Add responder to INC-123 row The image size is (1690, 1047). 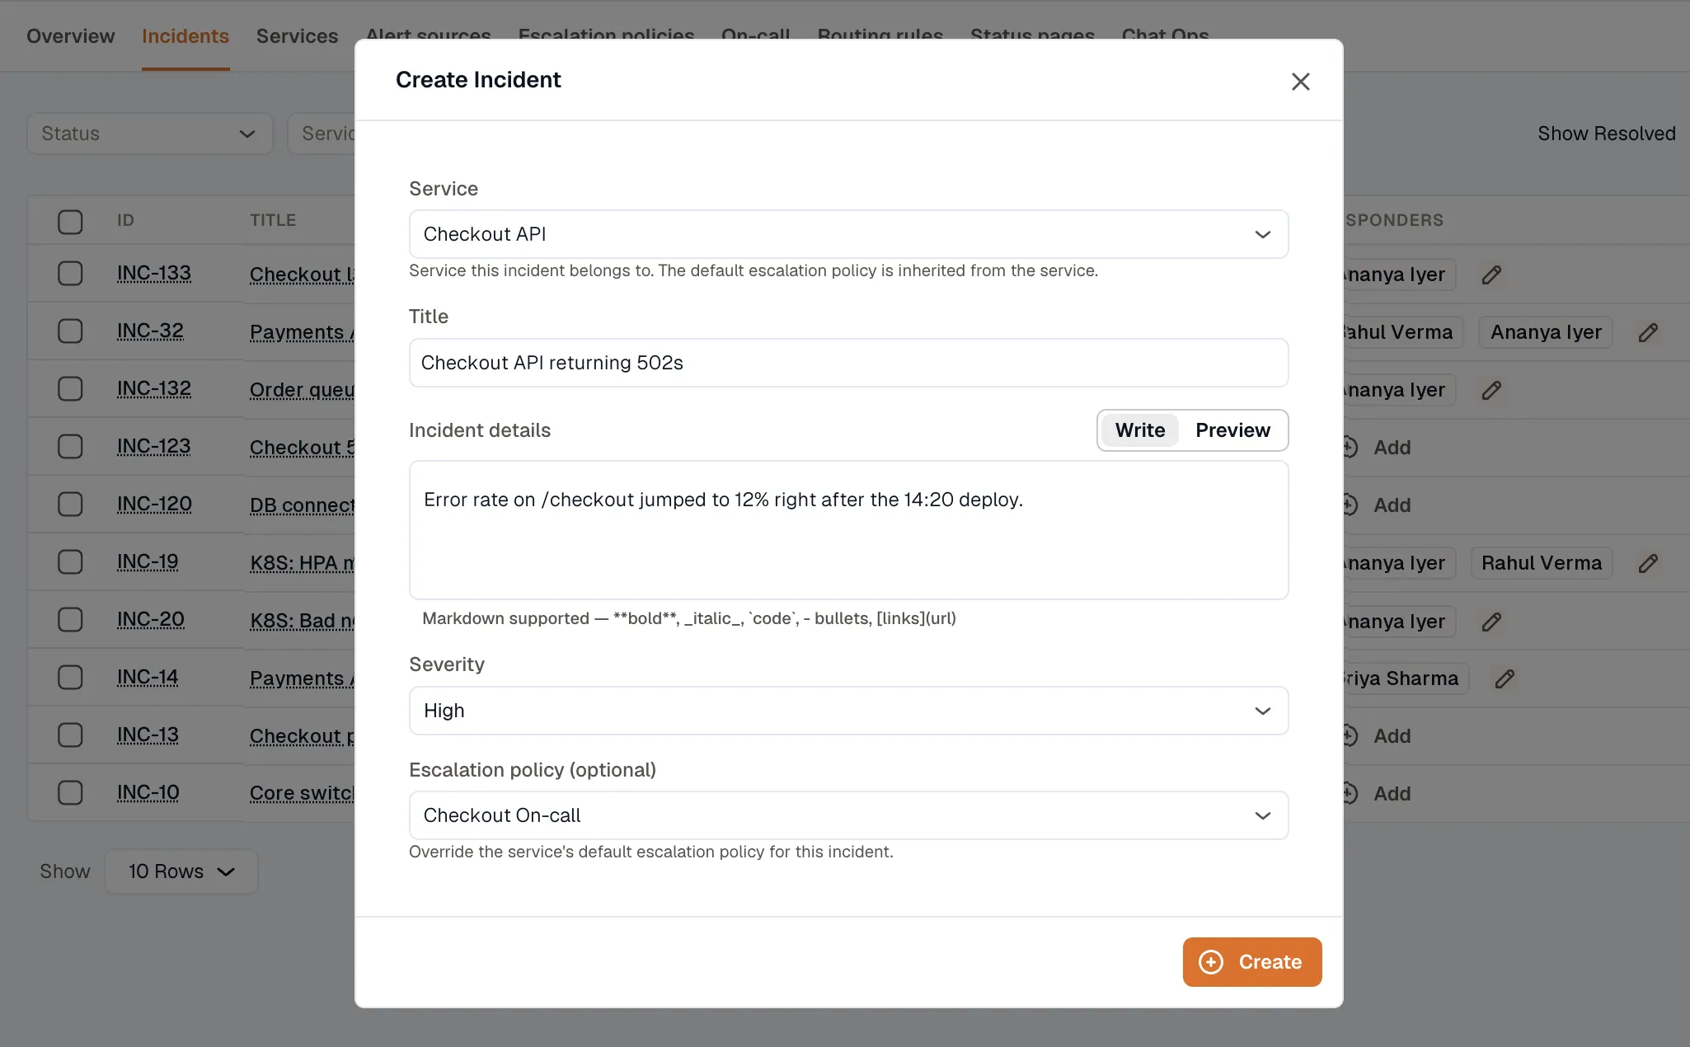click(x=1378, y=448)
